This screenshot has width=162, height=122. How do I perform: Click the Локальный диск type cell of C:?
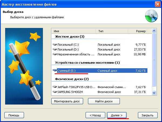(x=109, y=45)
